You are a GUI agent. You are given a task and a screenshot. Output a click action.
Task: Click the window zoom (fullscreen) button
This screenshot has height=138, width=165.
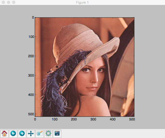pos(14,2)
